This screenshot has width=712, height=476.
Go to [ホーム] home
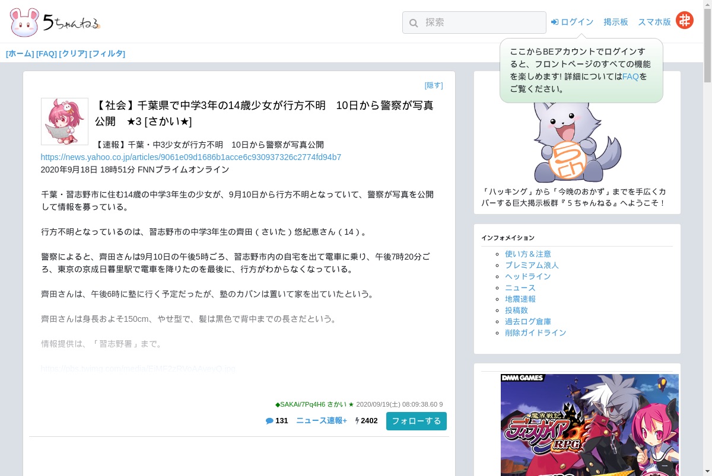point(20,53)
